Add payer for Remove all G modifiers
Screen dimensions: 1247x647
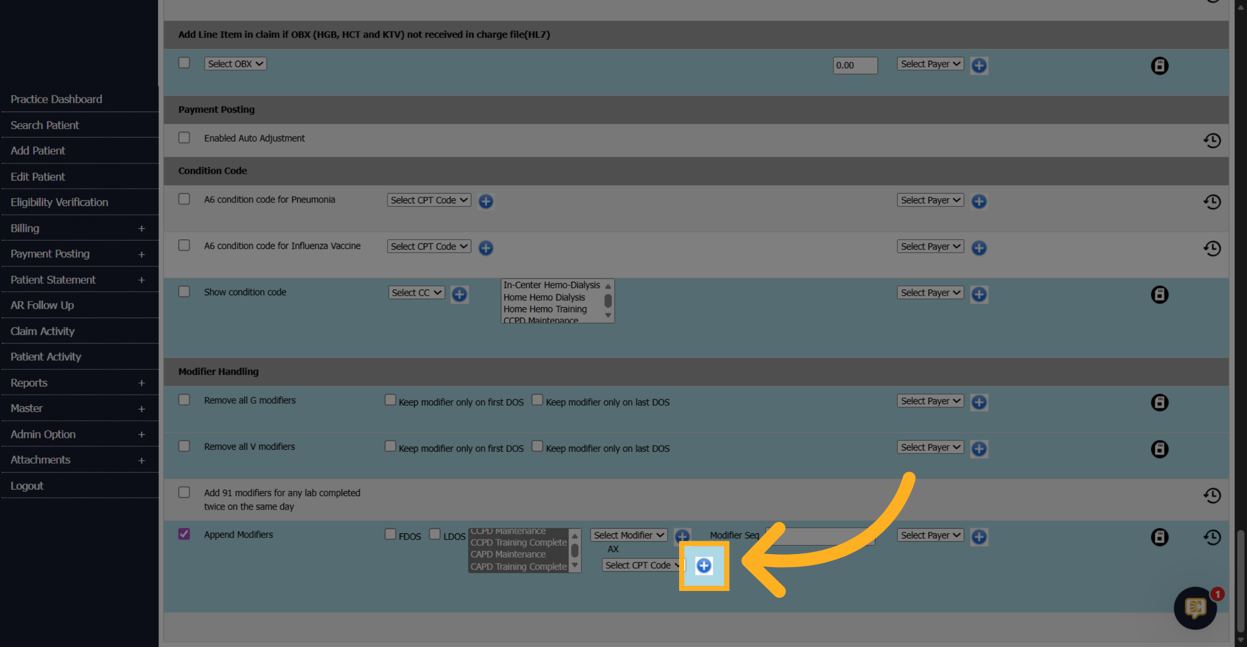979,402
